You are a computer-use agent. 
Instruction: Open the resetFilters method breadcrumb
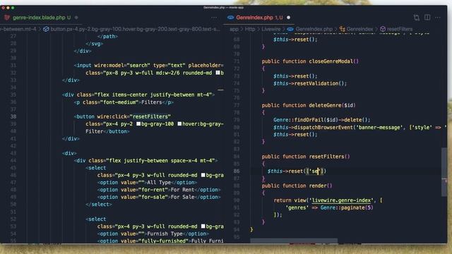coord(400,29)
